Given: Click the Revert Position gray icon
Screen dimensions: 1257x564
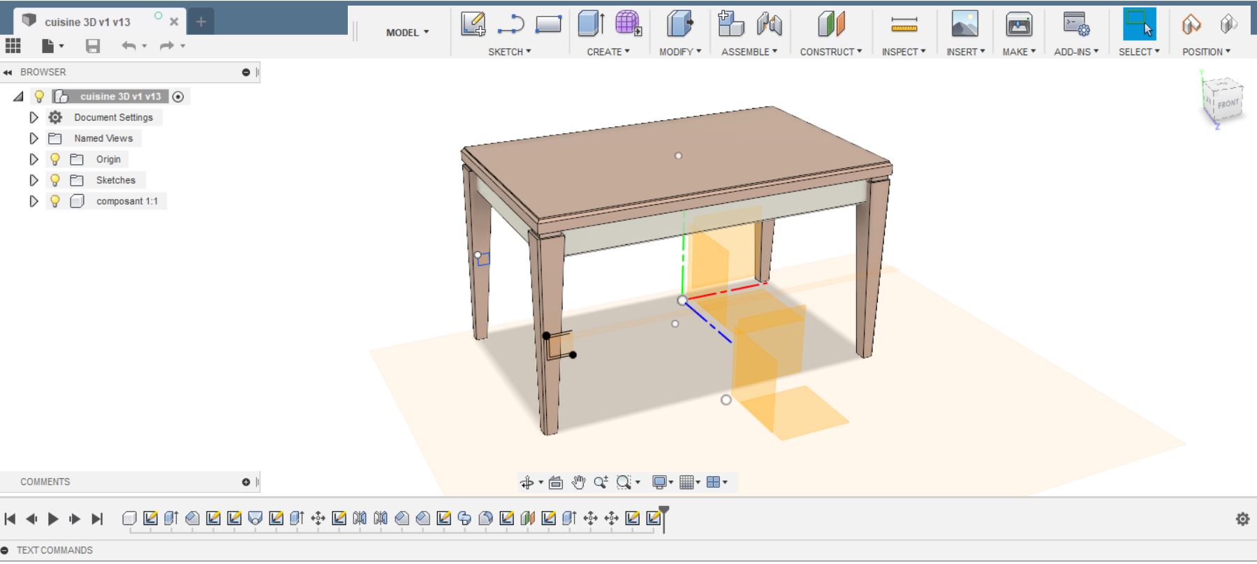Looking at the screenshot, I should [1228, 24].
